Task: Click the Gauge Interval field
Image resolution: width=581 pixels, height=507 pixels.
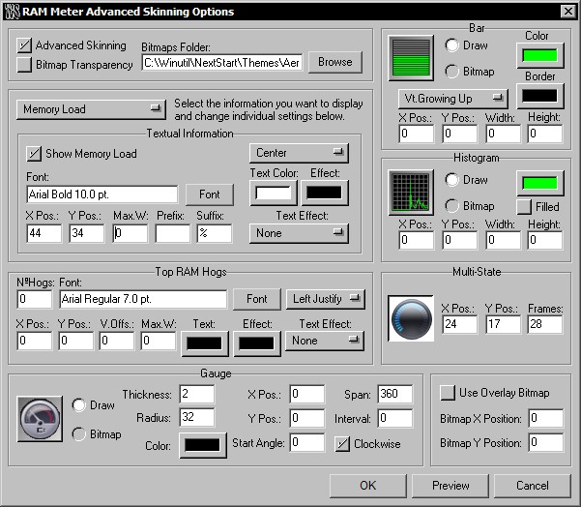Action: (395, 418)
